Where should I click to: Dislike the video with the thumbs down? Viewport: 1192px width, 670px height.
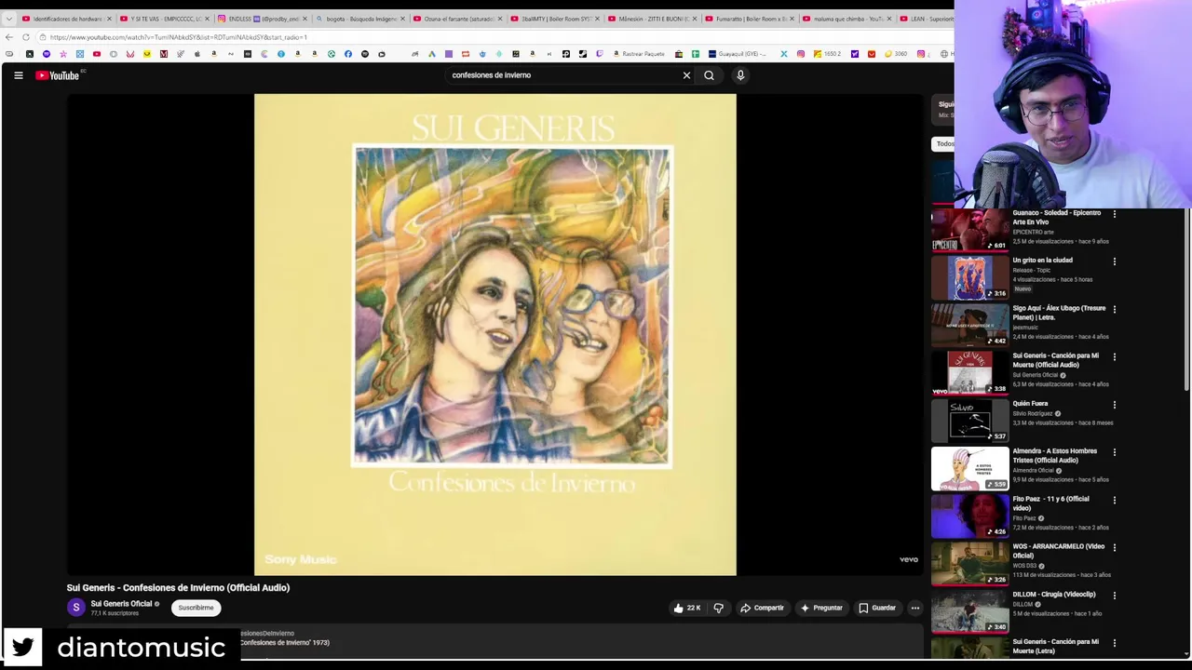tap(718, 608)
